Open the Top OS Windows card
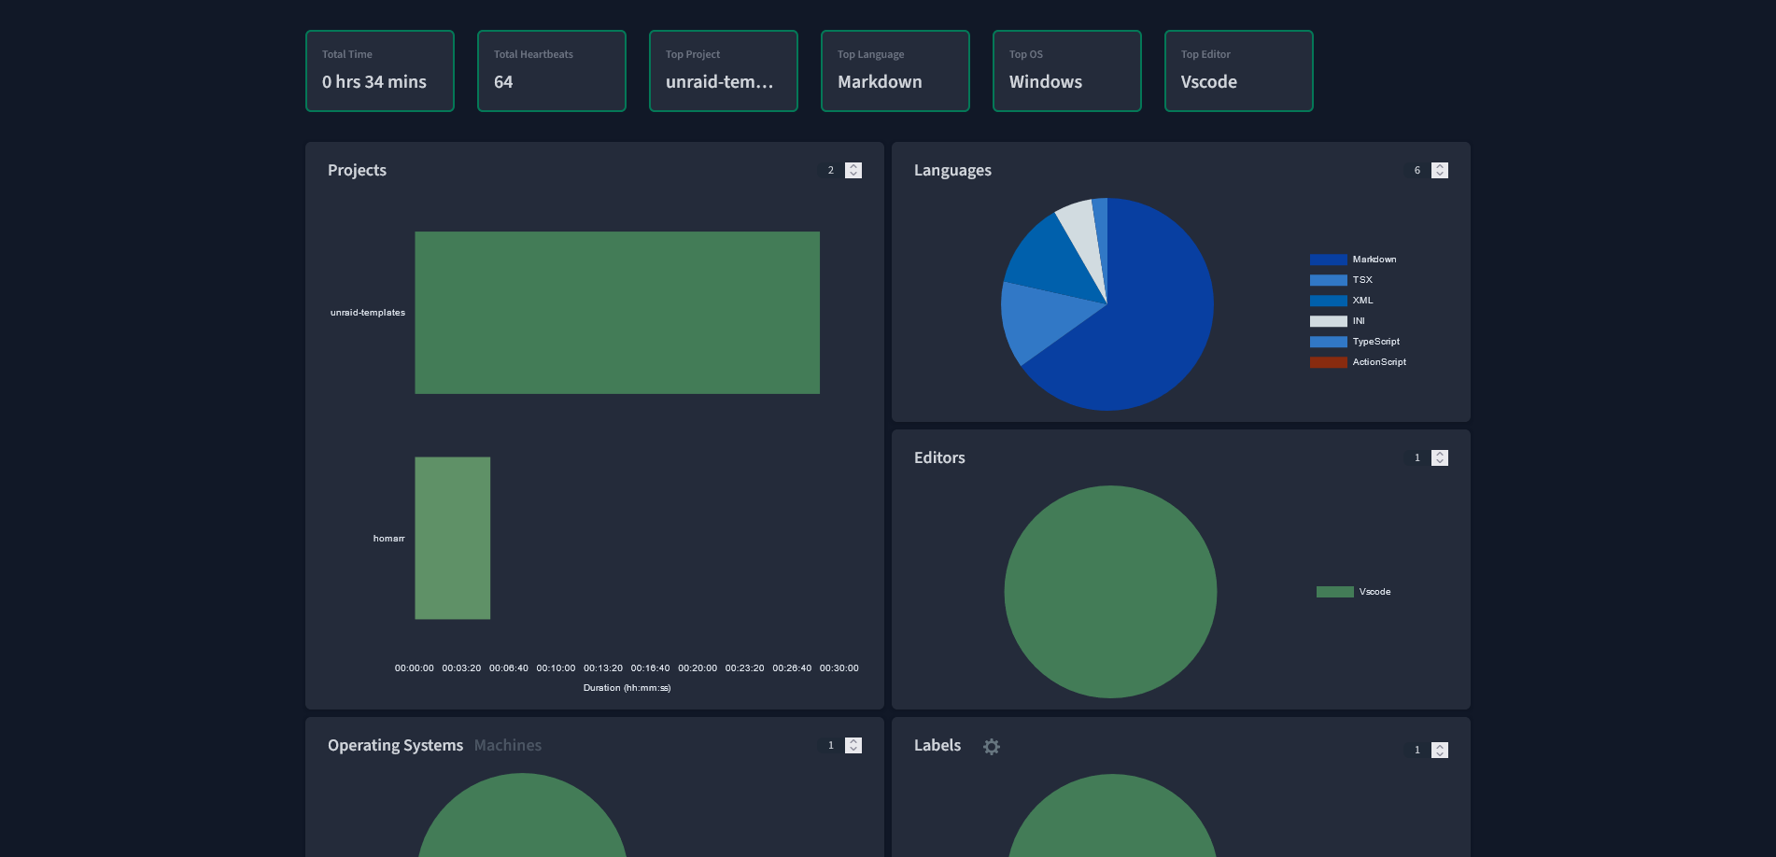The width and height of the screenshot is (1776, 857). [x=1067, y=71]
